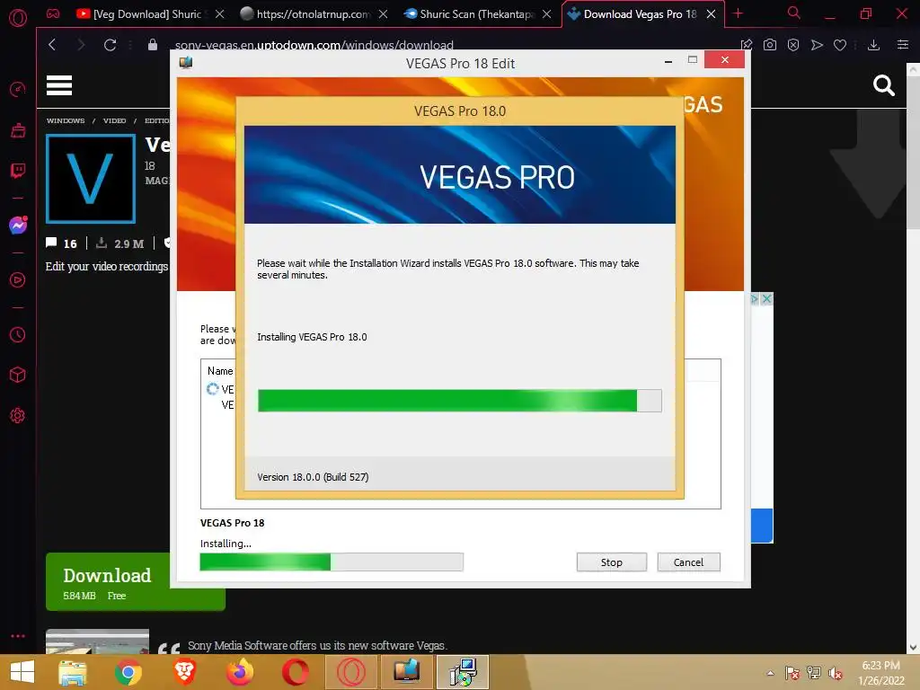Open the Windows Start button

(22, 672)
